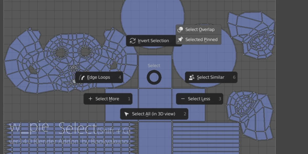Viewport: 308px width, 154px height.
Task: Click the central Select pie ring
Action: pos(154,77)
